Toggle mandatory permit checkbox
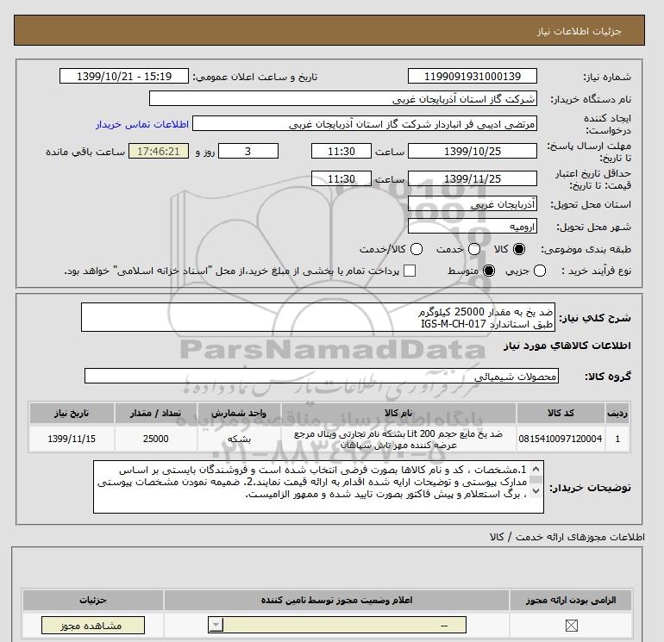The image size is (664, 642). [571, 626]
